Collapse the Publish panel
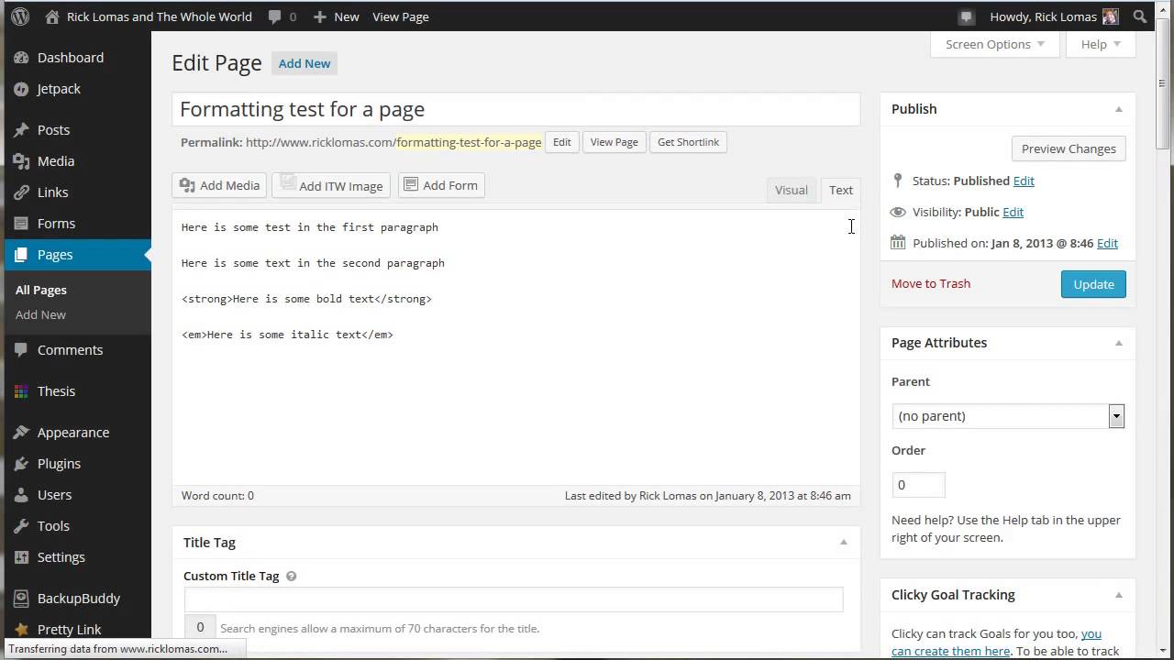This screenshot has height=660, width=1174. click(x=1118, y=109)
